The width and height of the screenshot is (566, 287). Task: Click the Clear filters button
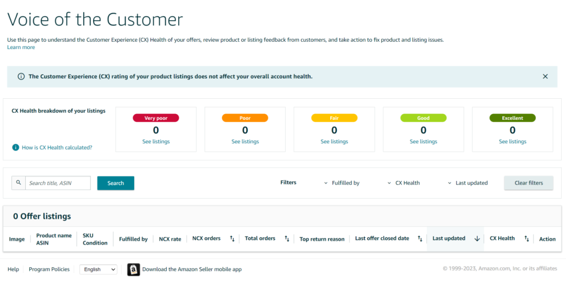(528, 183)
